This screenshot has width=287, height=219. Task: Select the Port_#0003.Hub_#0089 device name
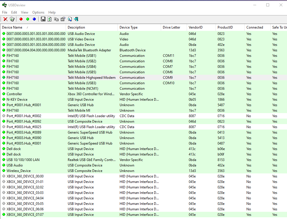point(24,132)
